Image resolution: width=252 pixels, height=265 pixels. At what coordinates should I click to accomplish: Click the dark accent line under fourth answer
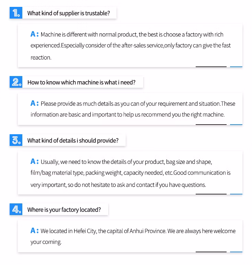coord(211,252)
